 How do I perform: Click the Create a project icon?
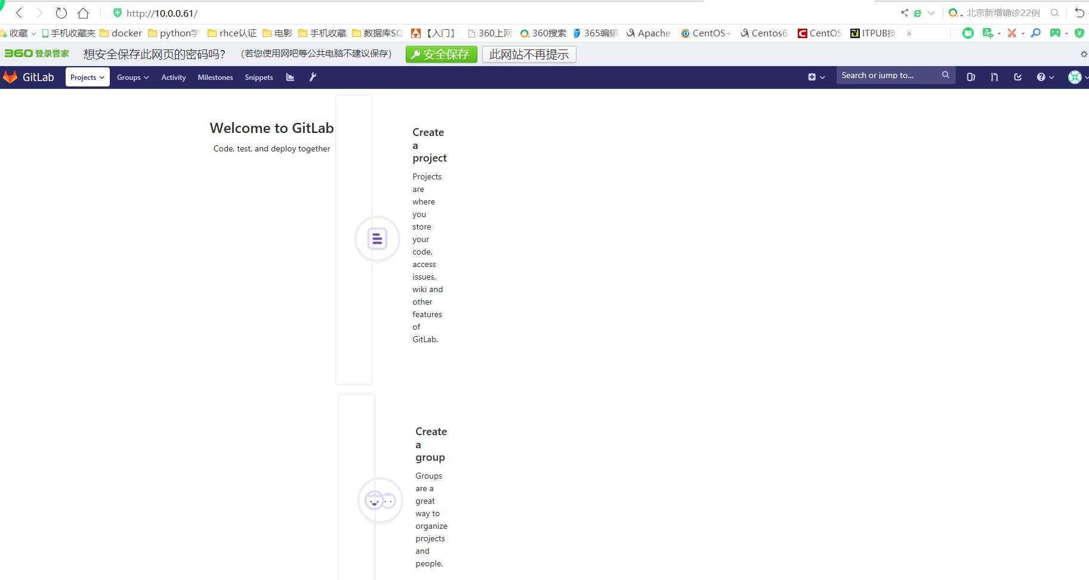377,238
